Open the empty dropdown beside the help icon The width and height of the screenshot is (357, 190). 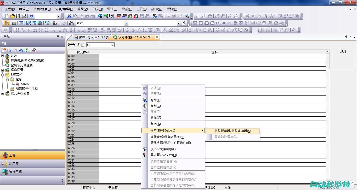(x=58, y=16)
